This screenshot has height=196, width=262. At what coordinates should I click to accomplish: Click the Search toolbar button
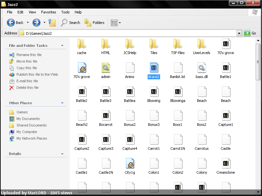70,23
